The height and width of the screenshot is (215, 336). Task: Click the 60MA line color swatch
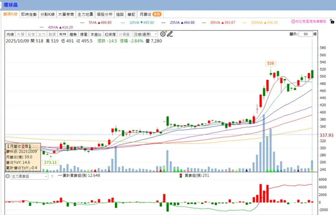pos(204,23)
